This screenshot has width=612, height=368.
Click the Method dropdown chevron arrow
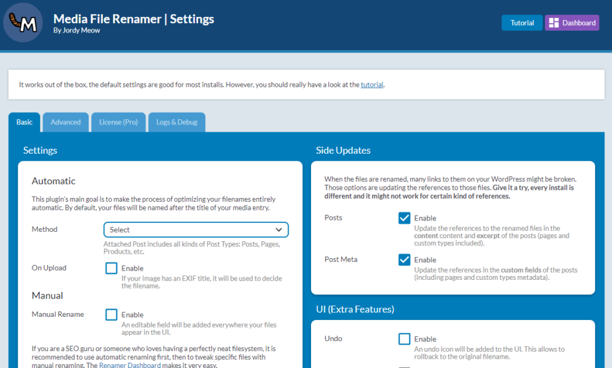tap(279, 230)
